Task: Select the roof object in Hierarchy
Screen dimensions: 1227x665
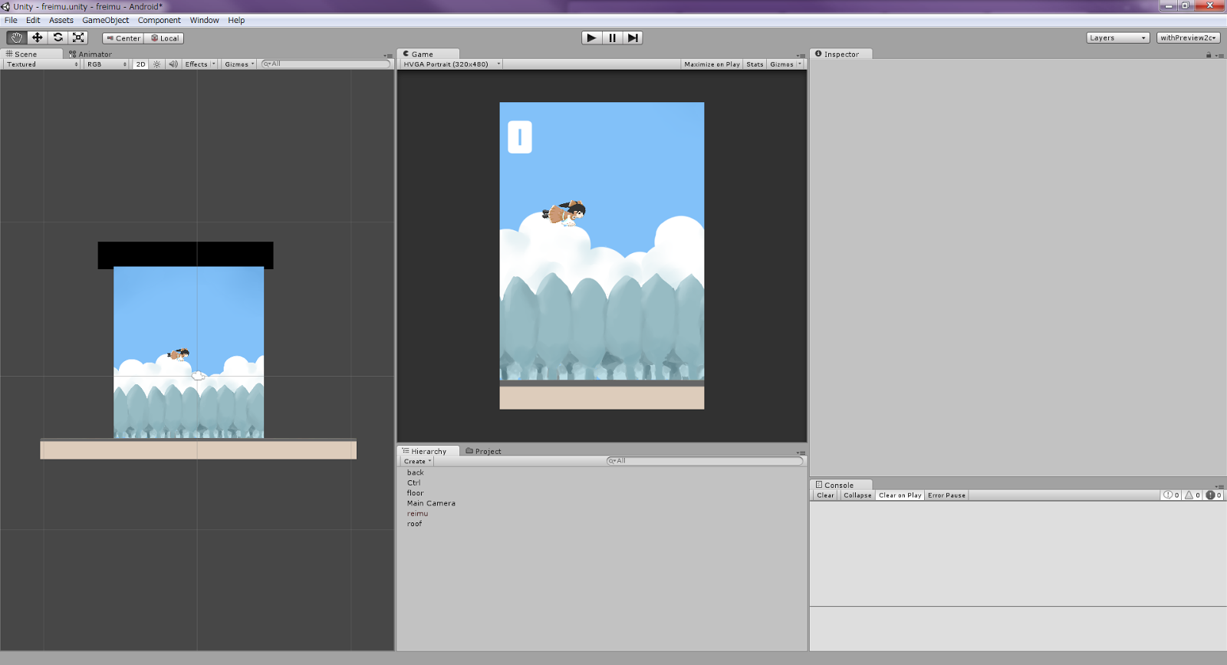Action: [x=414, y=524]
